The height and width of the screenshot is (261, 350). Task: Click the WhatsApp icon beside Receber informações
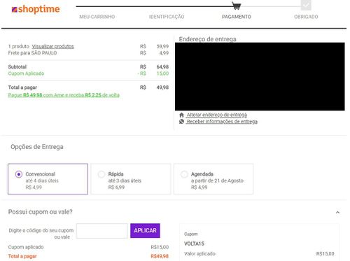(x=181, y=121)
